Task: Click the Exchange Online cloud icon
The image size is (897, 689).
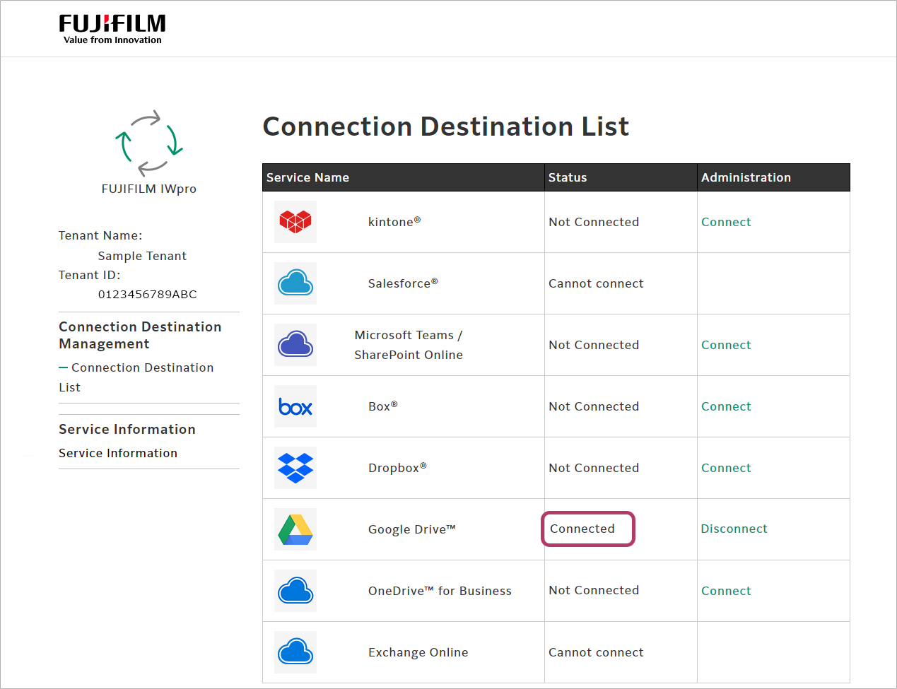Action: click(x=295, y=652)
